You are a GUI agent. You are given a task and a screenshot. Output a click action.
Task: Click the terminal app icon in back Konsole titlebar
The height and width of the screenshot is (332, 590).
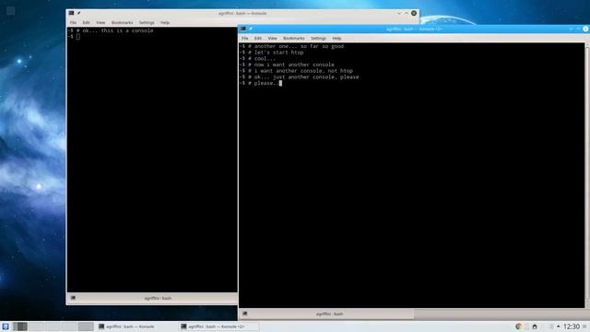click(71, 13)
